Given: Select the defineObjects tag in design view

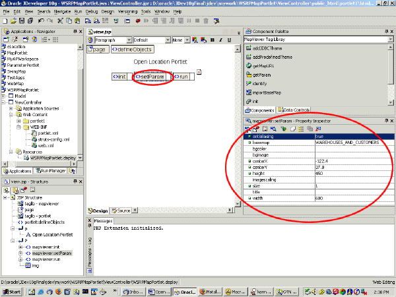Looking at the screenshot, I should [x=133, y=49].
